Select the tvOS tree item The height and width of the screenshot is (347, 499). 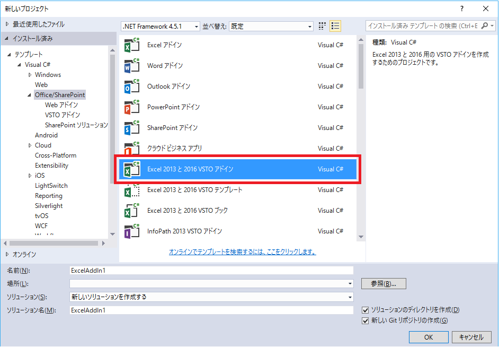[42, 216]
